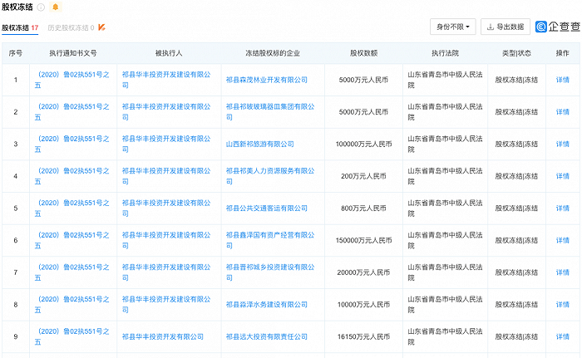Open the 身份不限 dropdown filter

click(454, 27)
